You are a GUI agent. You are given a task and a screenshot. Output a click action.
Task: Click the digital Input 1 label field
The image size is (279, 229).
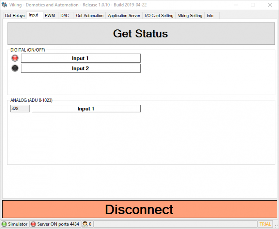[x=81, y=58]
